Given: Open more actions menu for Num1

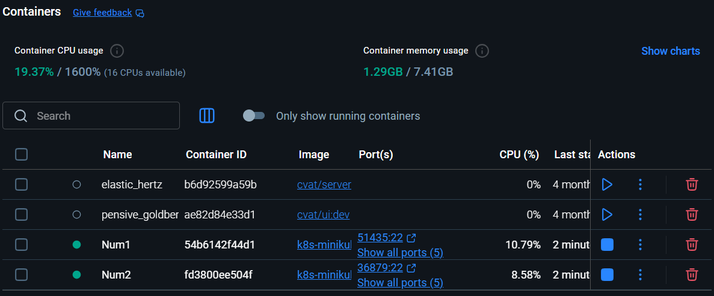Looking at the screenshot, I should coord(640,244).
